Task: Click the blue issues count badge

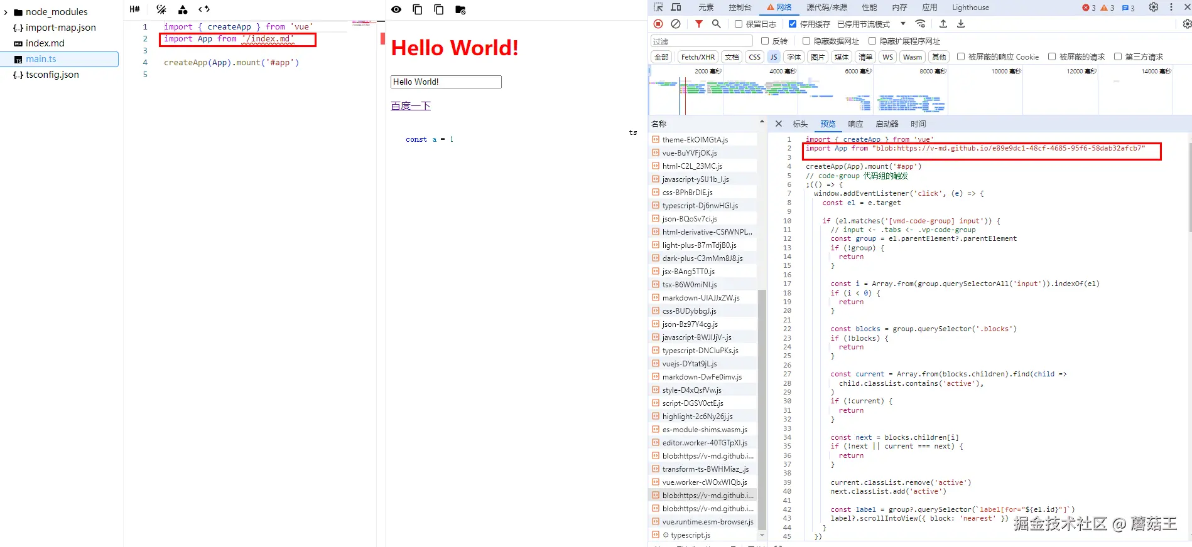Action: point(1129,8)
